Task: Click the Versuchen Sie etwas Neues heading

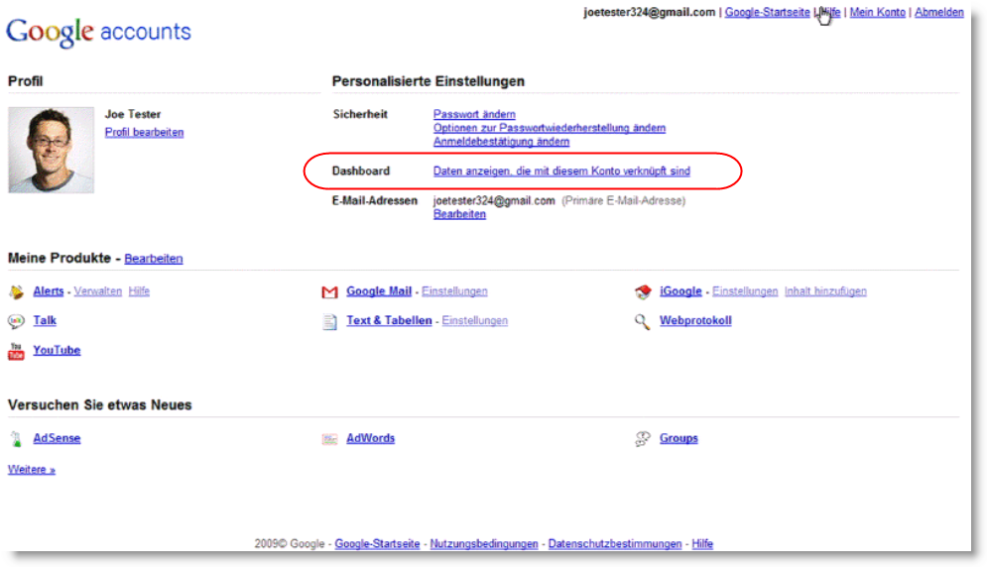Action: [x=99, y=405]
